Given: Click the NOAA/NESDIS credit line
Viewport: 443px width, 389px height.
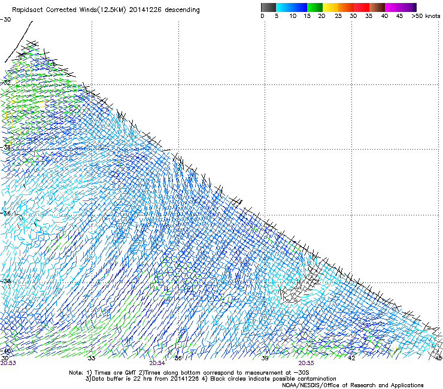Looking at the screenshot, I should (x=353, y=385).
